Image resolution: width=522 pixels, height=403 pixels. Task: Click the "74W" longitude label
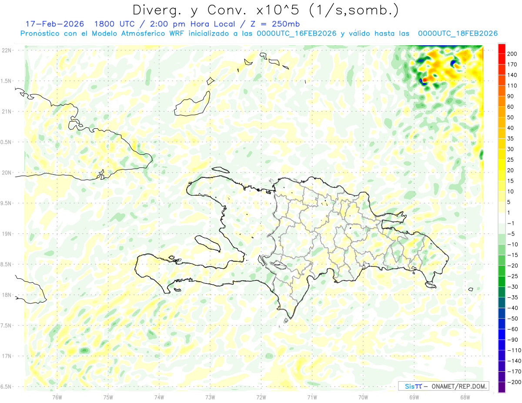pos(159,397)
